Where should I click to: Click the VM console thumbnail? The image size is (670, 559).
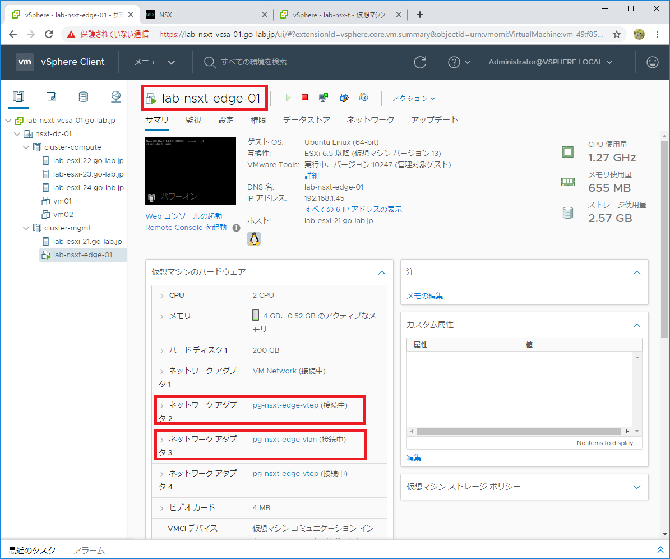pos(191,171)
